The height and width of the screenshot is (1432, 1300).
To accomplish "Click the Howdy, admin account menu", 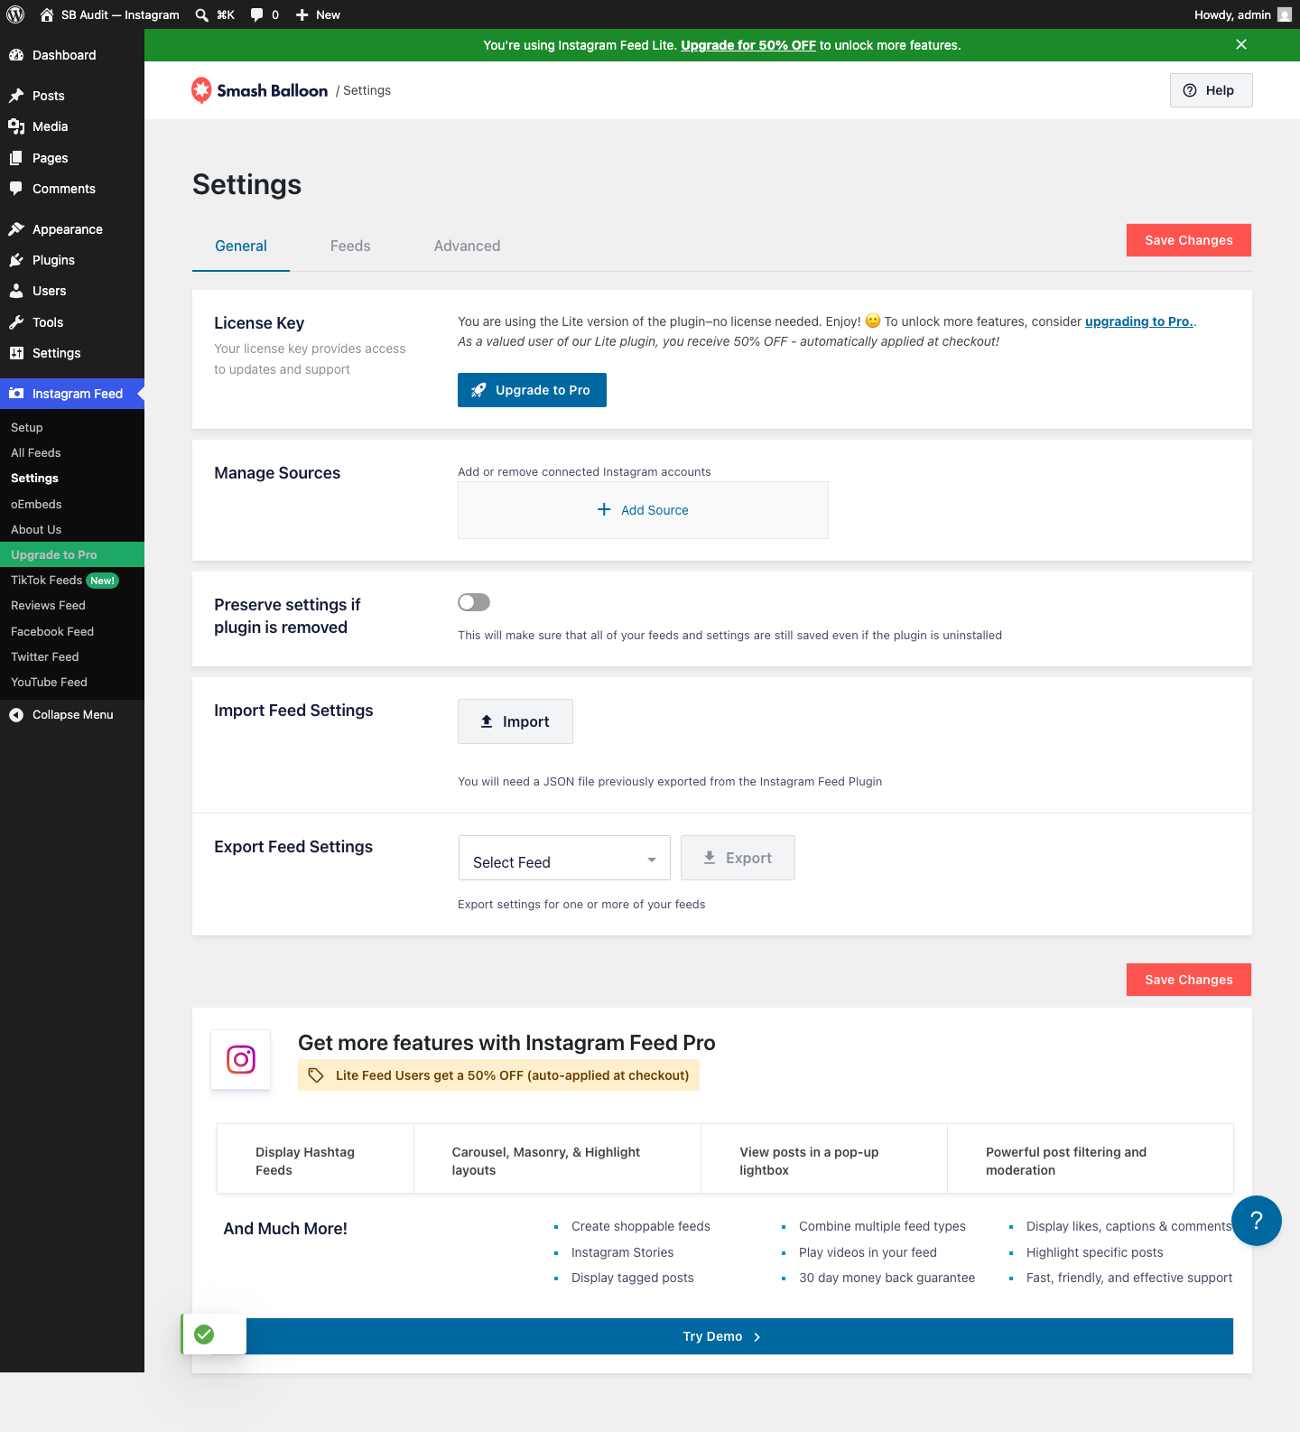I will tap(1242, 14).
